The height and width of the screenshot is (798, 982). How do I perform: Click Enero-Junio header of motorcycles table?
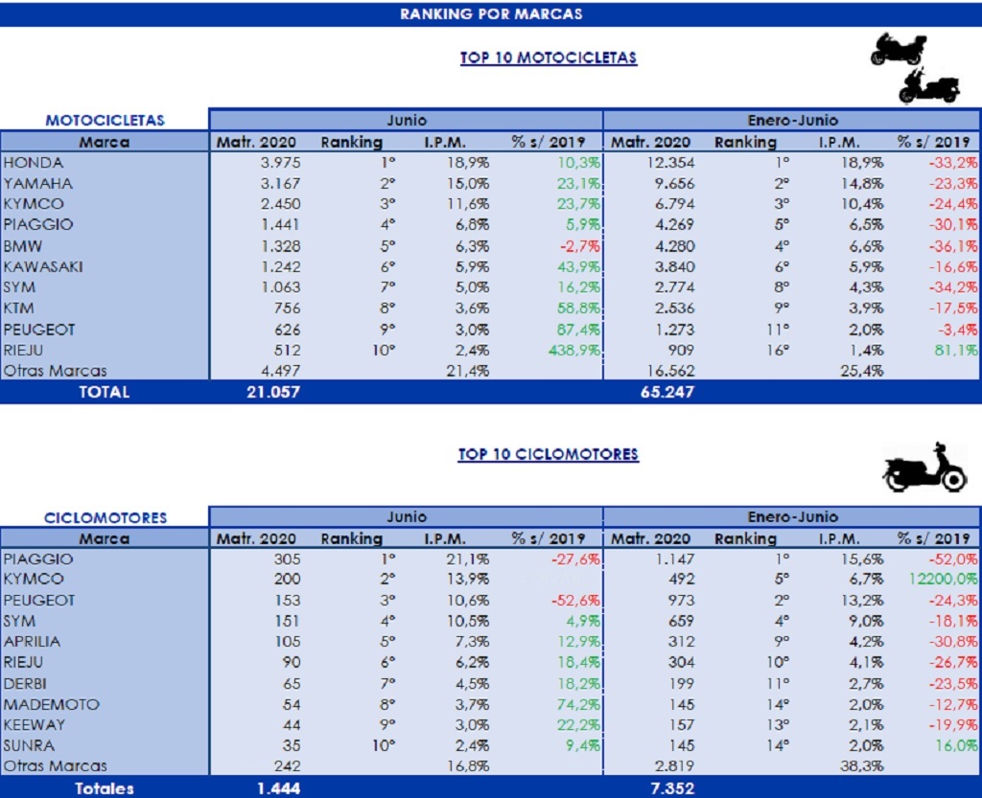click(x=792, y=120)
